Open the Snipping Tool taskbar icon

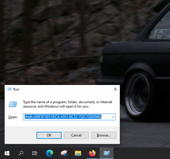64,153
